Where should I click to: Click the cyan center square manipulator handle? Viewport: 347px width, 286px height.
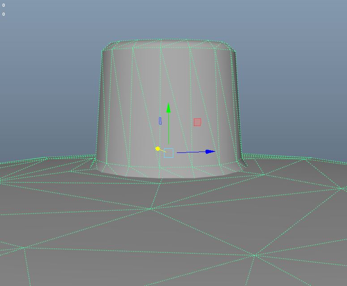pyautogui.click(x=169, y=153)
